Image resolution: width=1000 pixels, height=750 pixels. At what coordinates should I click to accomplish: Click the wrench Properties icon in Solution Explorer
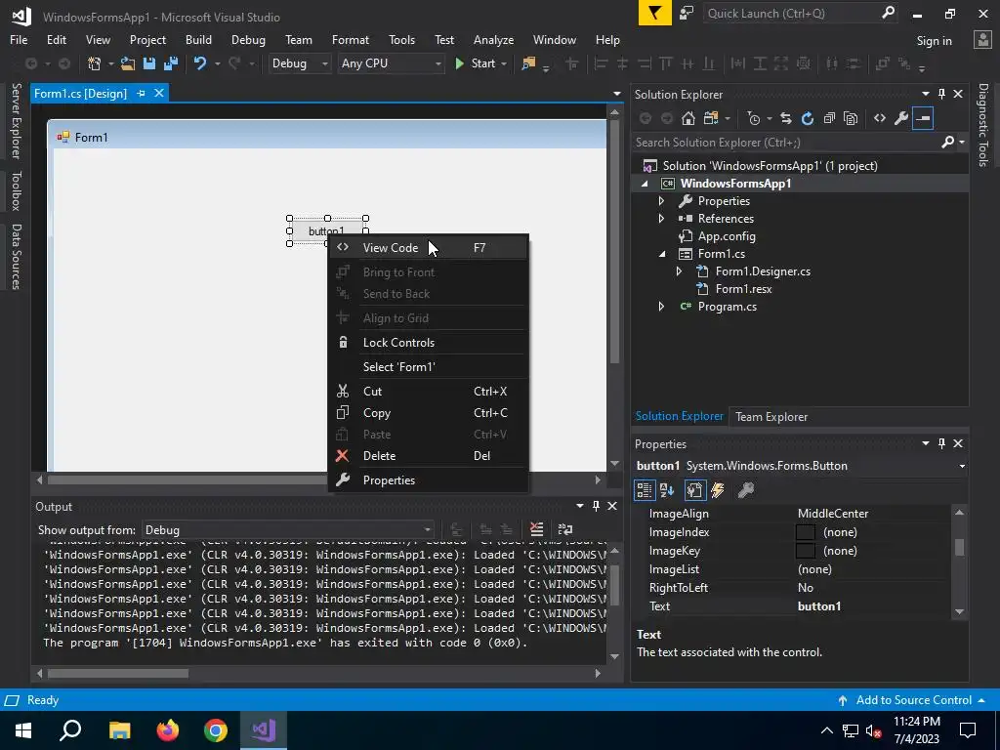[x=901, y=118]
